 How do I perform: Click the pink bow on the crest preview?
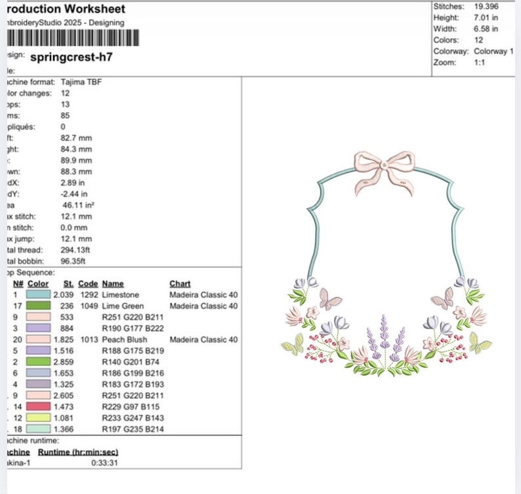[x=385, y=173]
